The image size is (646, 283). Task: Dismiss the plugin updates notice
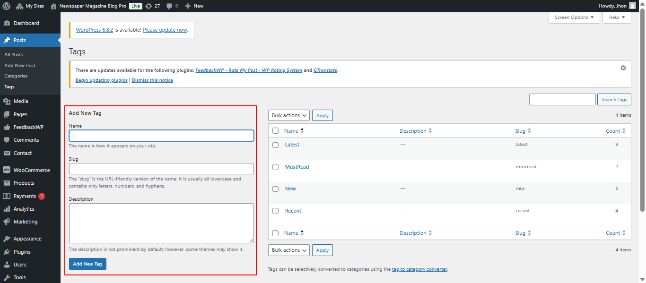click(x=623, y=68)
